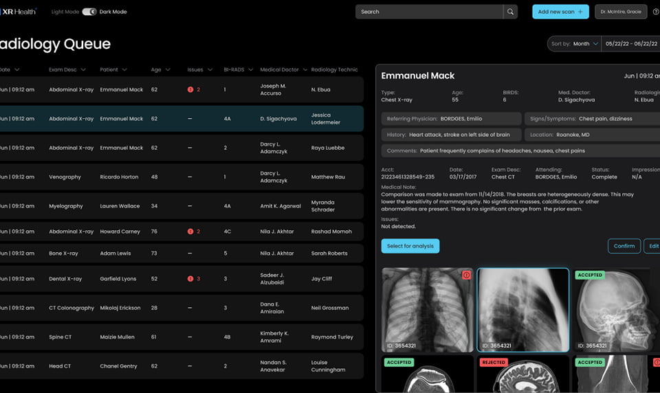Image resolution: width=660 pixels, height=393 pixels.
Task: Click Amit K. Agarwal doctor name
Action: point(280,206)
